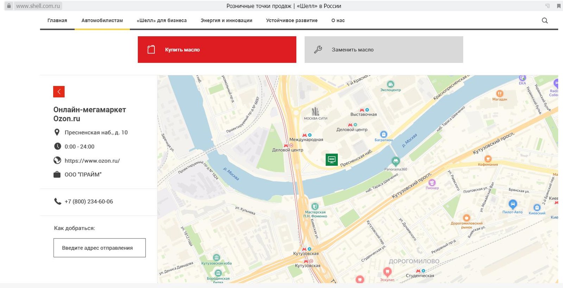Click the red back arrow button
563x288 pixels.
[59, 92]
